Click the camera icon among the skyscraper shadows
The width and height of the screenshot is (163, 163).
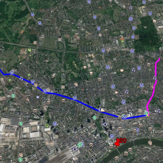pyautogui.click(x=105, y=124)
